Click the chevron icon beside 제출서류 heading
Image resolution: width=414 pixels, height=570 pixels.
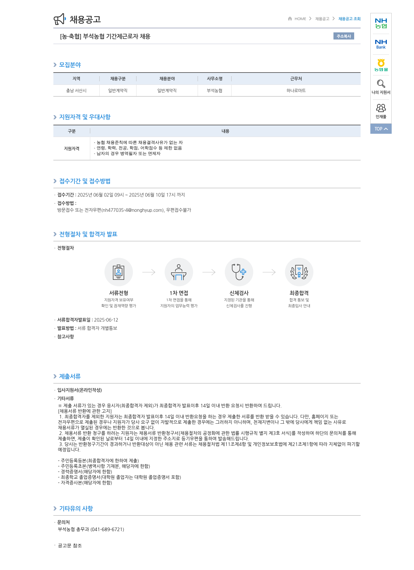(55, 376)
